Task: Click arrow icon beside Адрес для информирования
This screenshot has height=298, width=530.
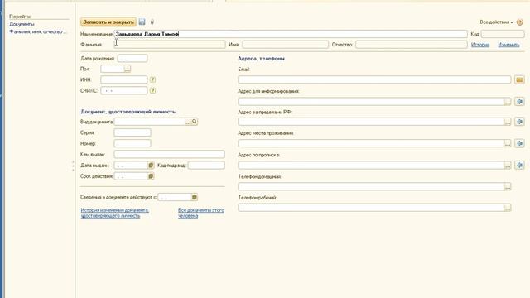Action: pyautogui.click(x=519, y=101)
